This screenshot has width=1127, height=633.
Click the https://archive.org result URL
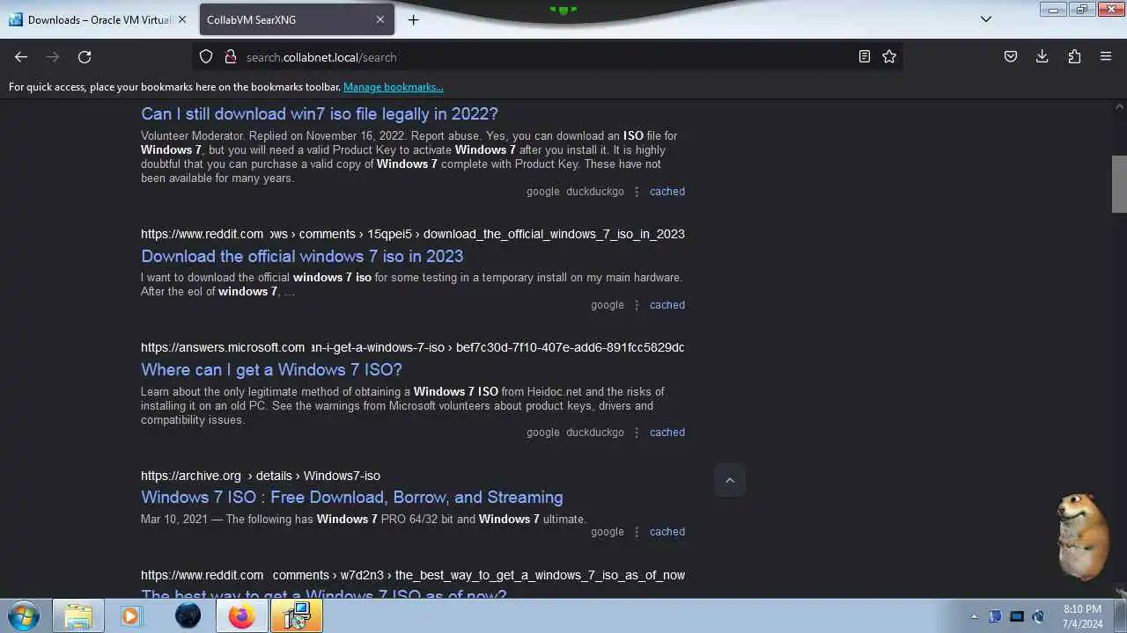coord(261,476)
